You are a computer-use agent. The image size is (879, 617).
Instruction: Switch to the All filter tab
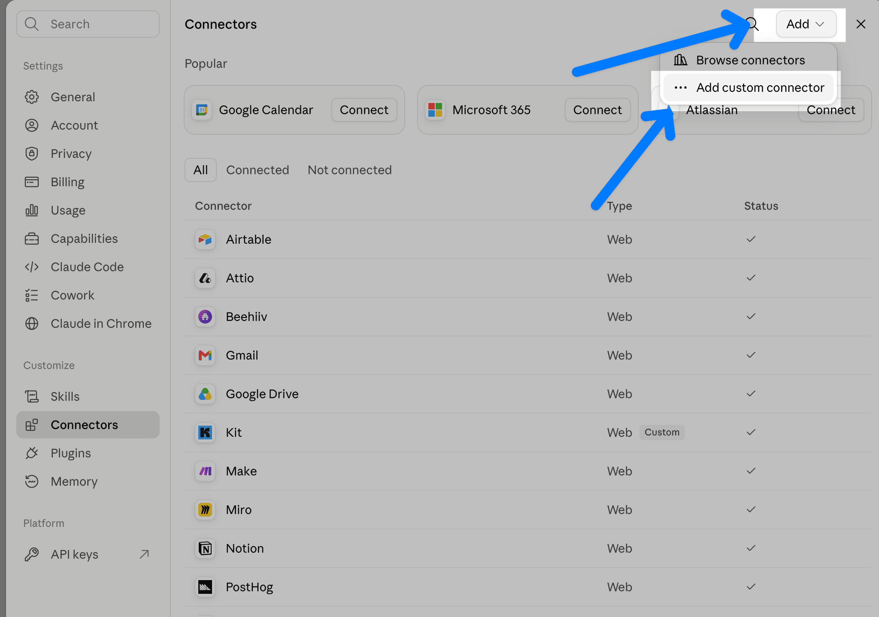tap(200, 170)
